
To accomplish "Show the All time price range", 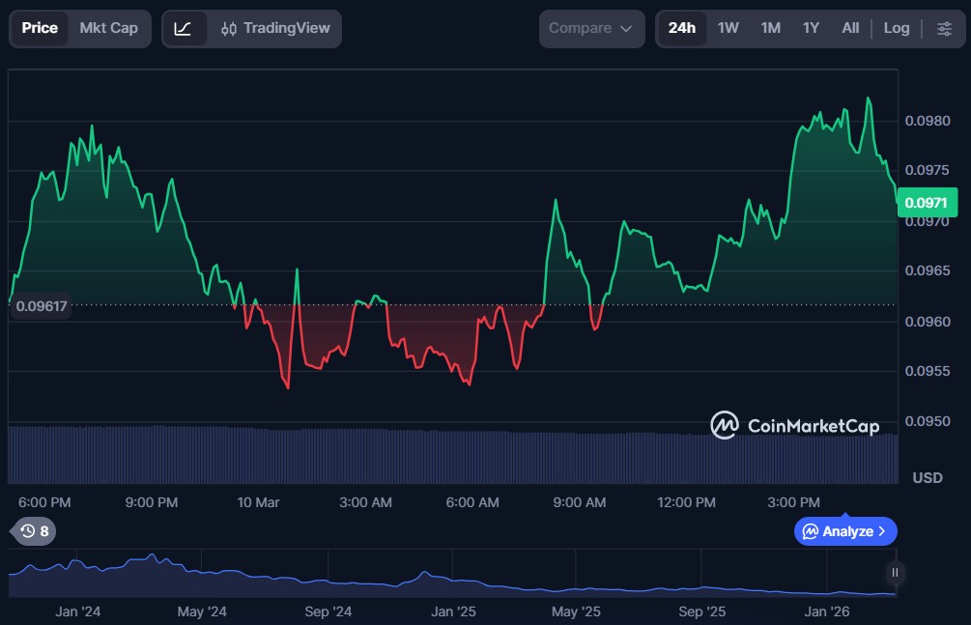I will point(850,29).
